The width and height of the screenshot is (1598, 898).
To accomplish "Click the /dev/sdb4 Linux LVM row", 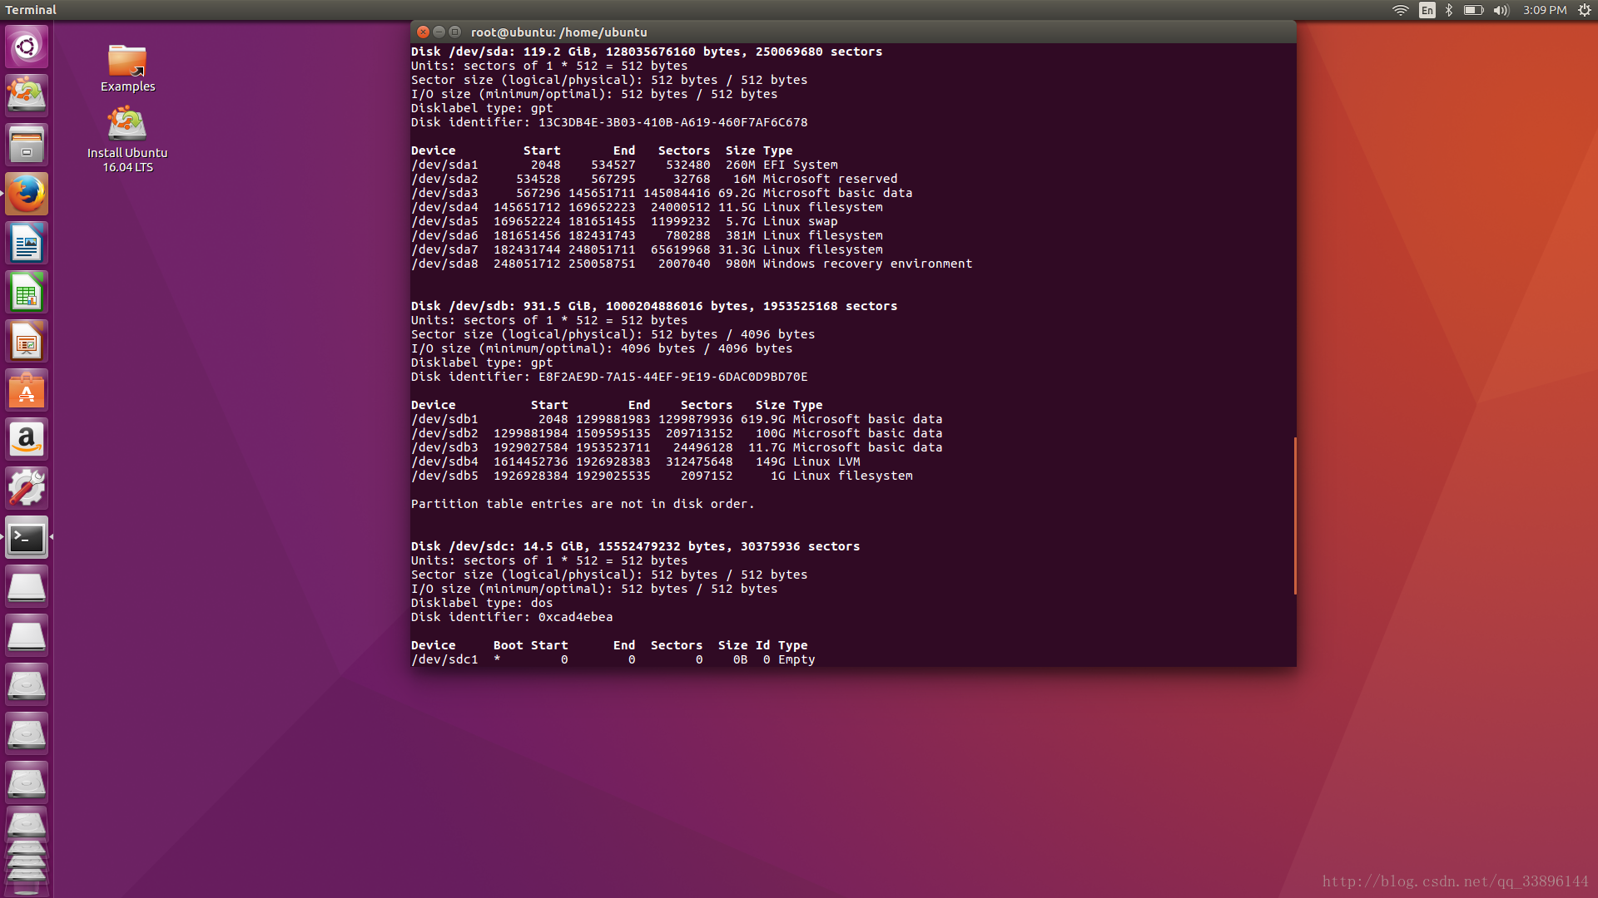I will [636, 461].
